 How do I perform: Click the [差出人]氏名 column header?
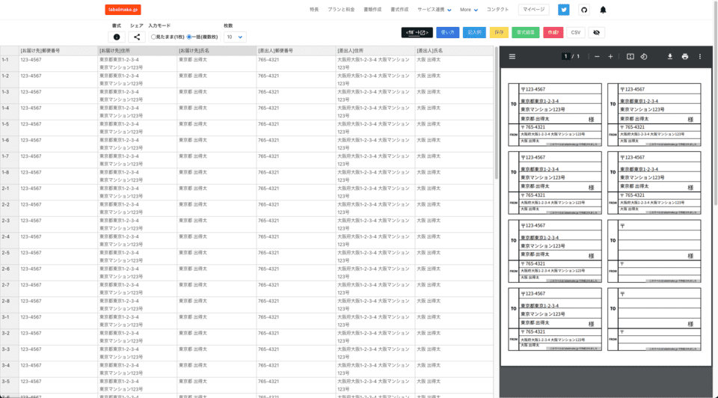pos(454,51)
